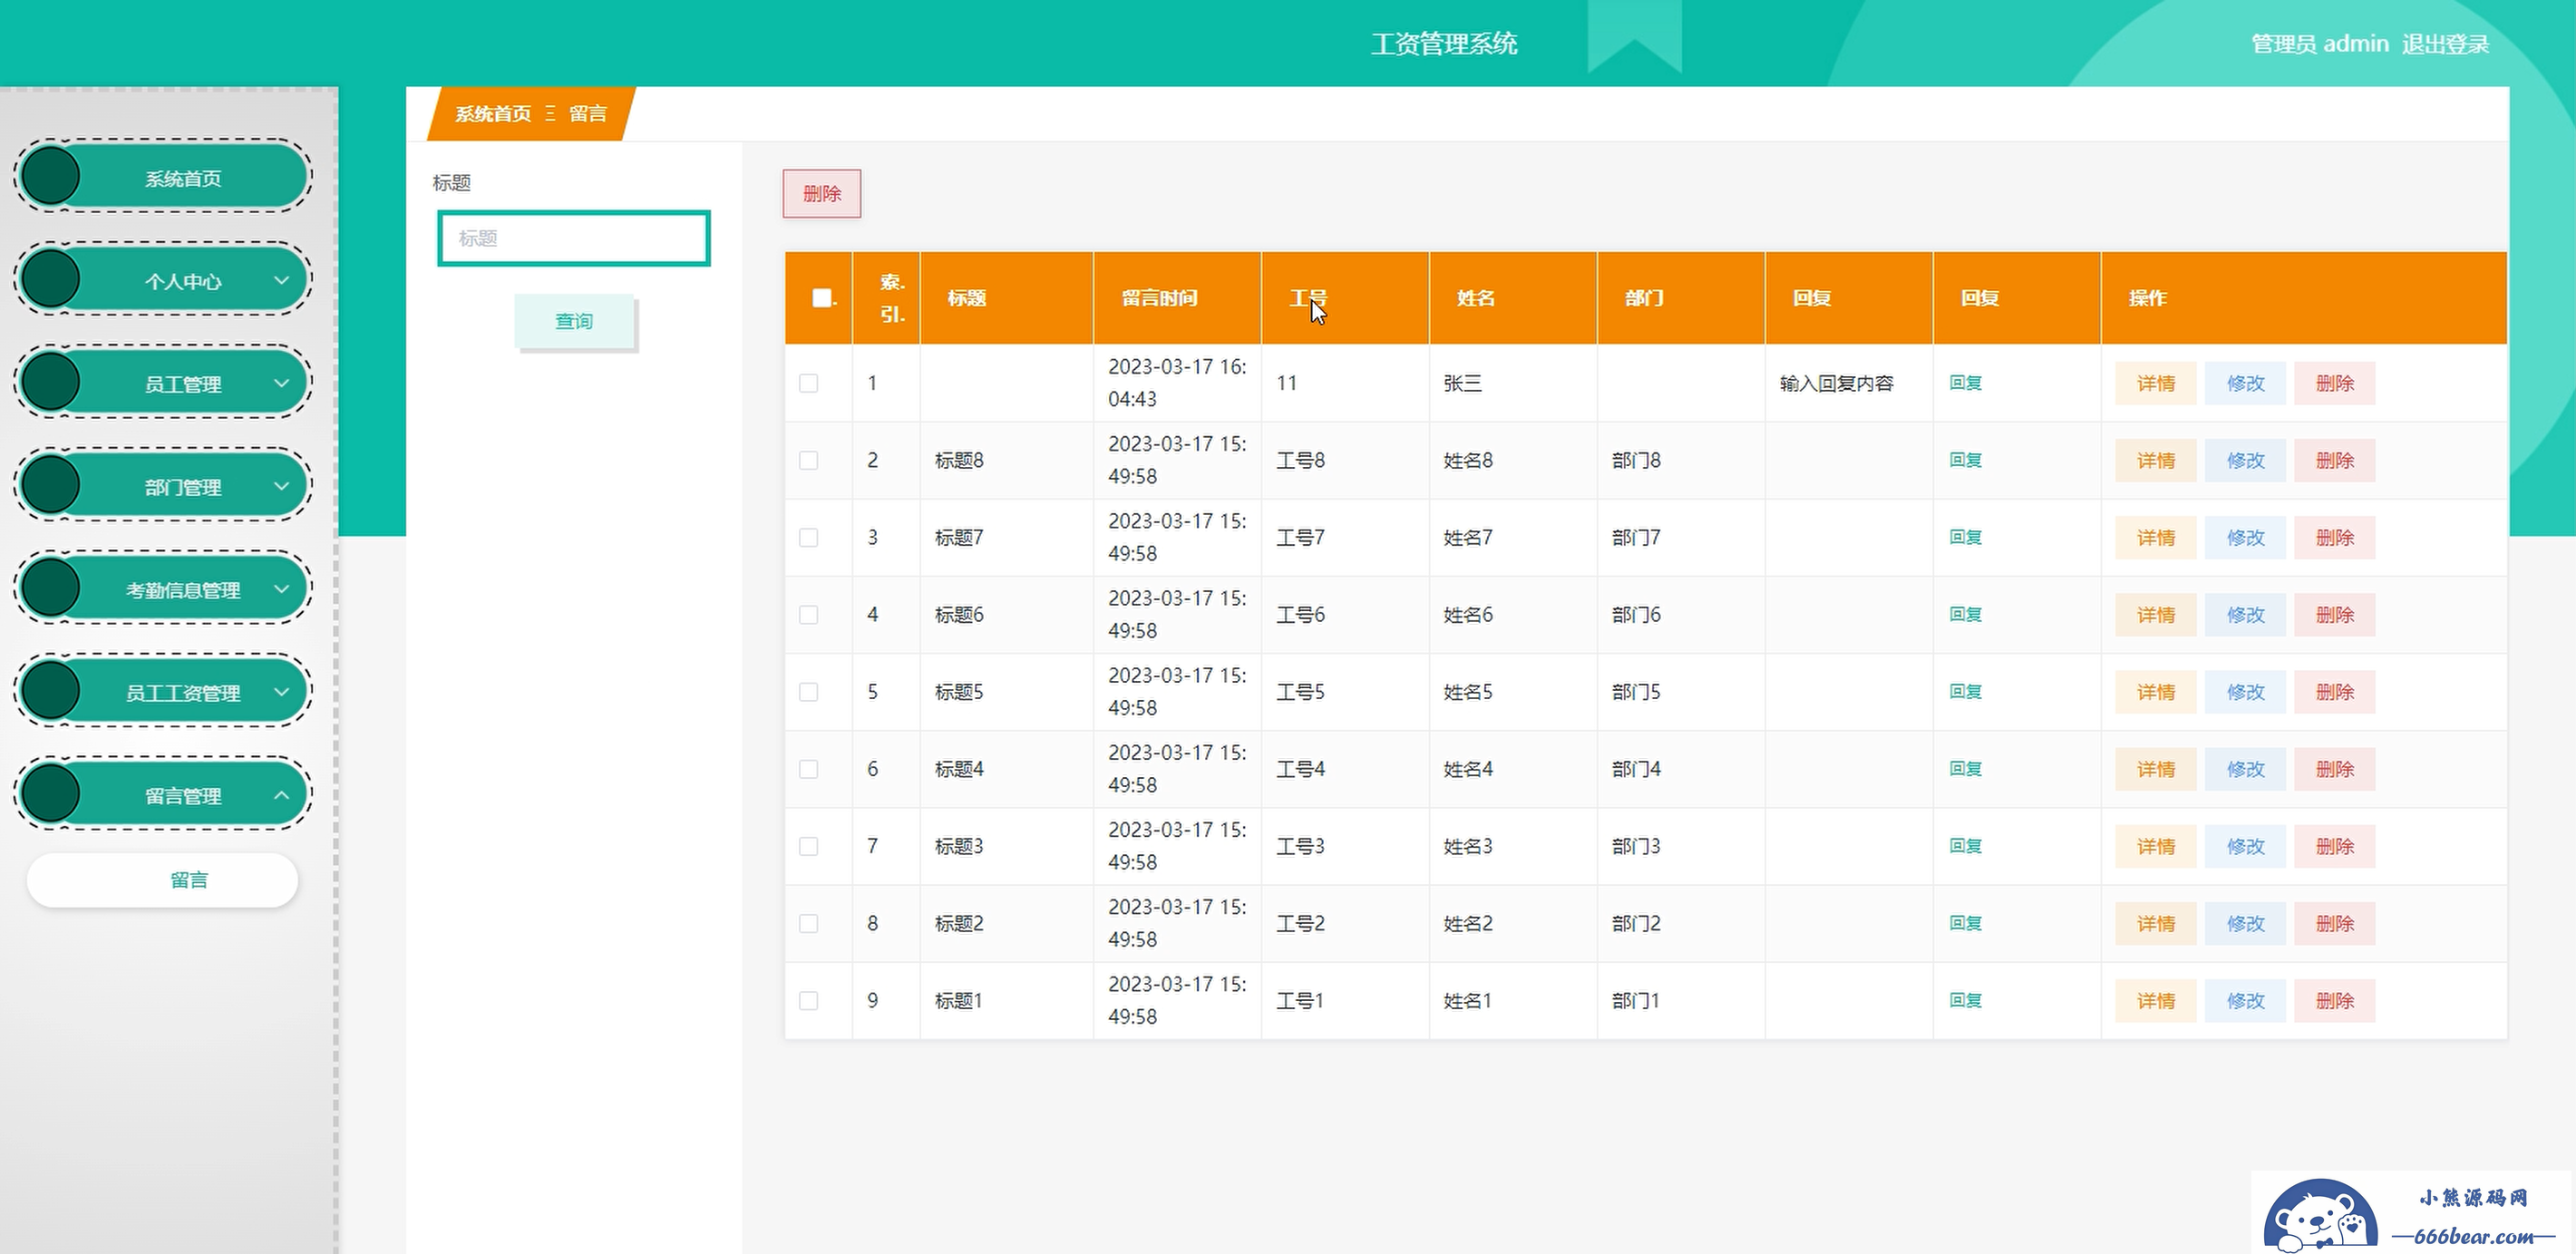Open 详情 for the 标题8 row
2576x1254 pixels.
pos(2156,460)
